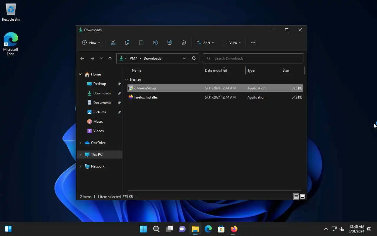
Task: Refresh the Downloads folder view
Action: click(194, 58)
